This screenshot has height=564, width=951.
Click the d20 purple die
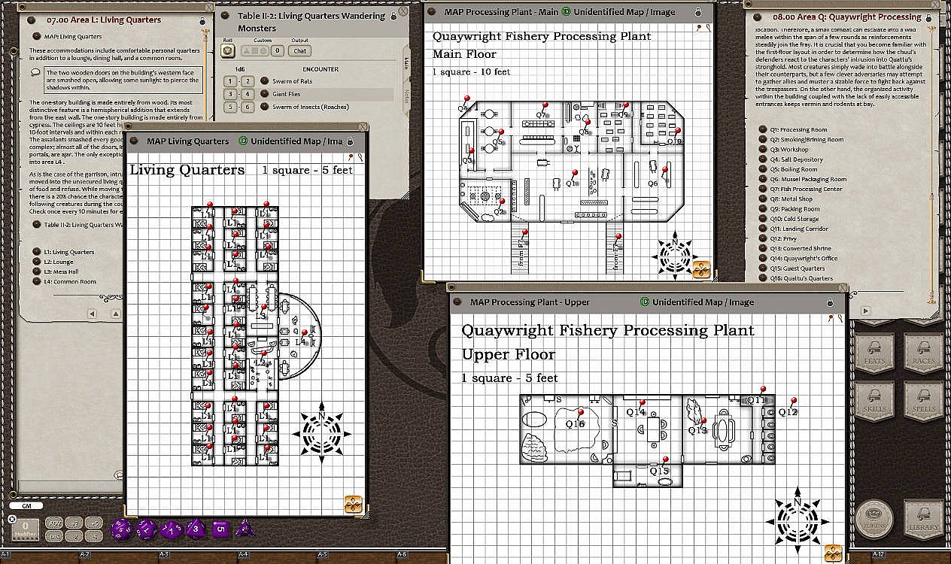point(122,529)
